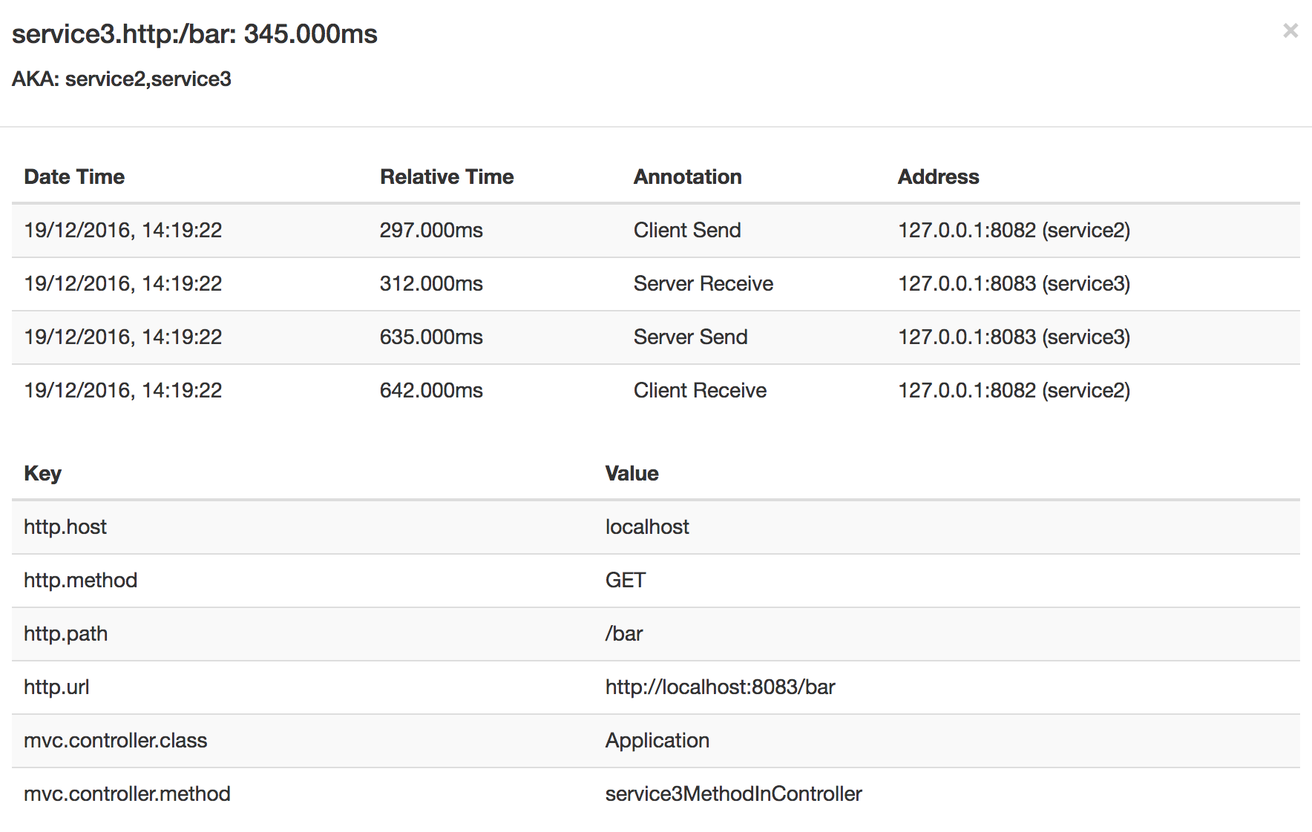The height and width of the screenshot is (832, 1312).
Task: Click the Relative Time column header
Action: (447, 176)
